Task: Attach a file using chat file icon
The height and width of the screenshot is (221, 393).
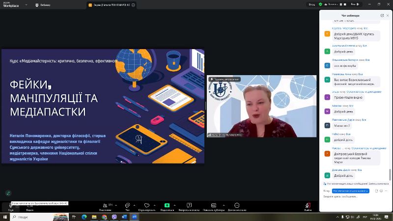Action: pyautogui.click(x=376, y=191)
